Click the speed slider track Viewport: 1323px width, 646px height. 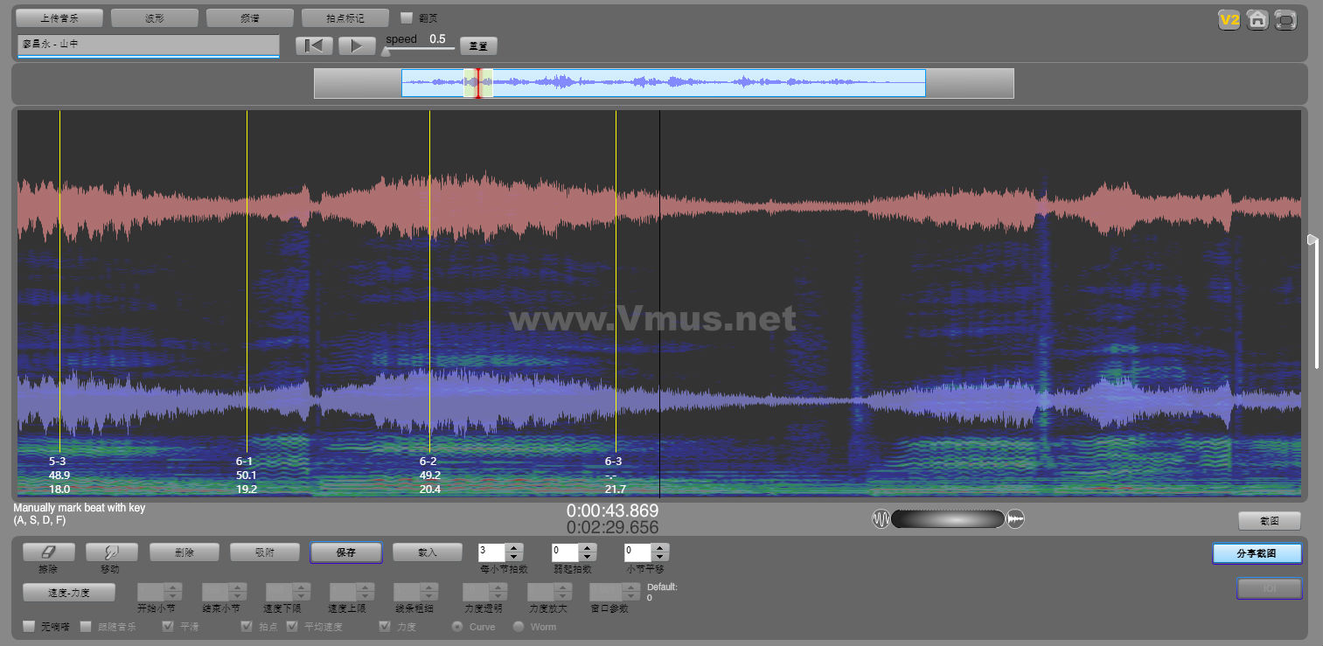(x=420, y=49)
